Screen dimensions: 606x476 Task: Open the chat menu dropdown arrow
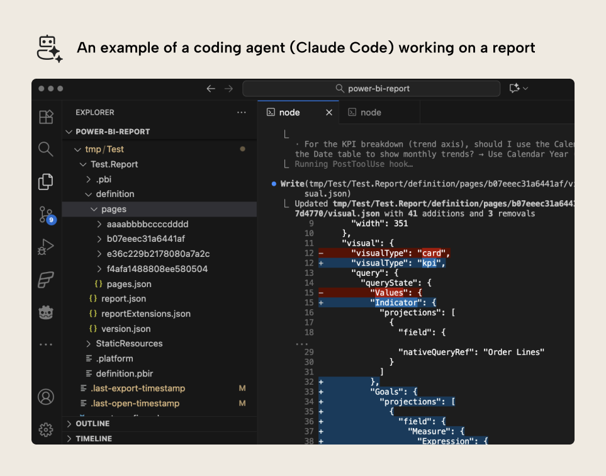coord(525,89)
